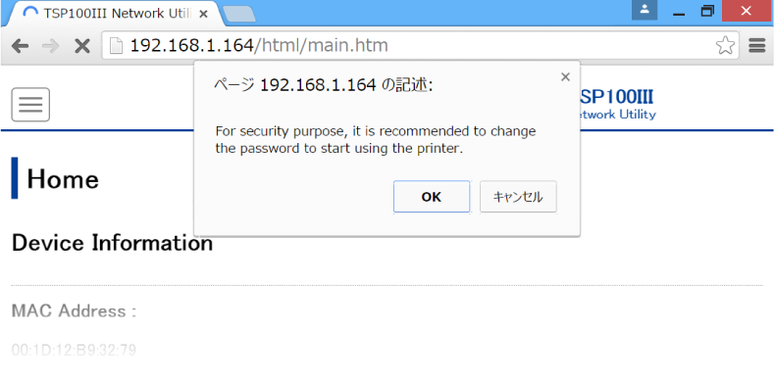Minimize the browser window
775x378 pixels.
(x=679, y=11)
